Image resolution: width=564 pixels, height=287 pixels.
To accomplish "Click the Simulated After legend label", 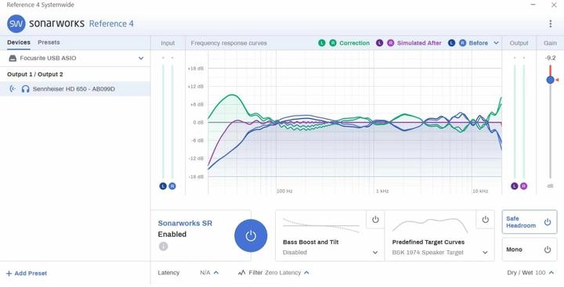I will pyautogui.click(x=419, y=43).
